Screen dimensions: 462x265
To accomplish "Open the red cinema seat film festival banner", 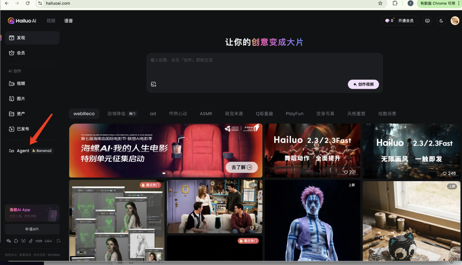I will coord(166,151).
